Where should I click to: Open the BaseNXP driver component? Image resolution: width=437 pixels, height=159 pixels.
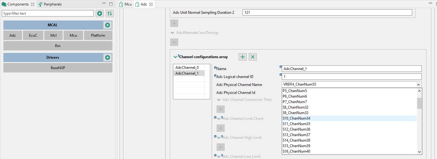[x=58, y=68]
